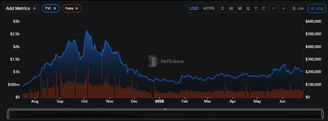The image size is (328, 121).
Task: Export the chart as .png
Action: click(x=317, y=8)
